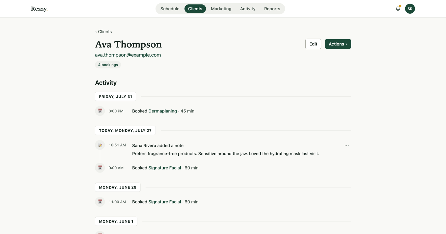Open the notifications bell
446x234 pixels.
398,9
